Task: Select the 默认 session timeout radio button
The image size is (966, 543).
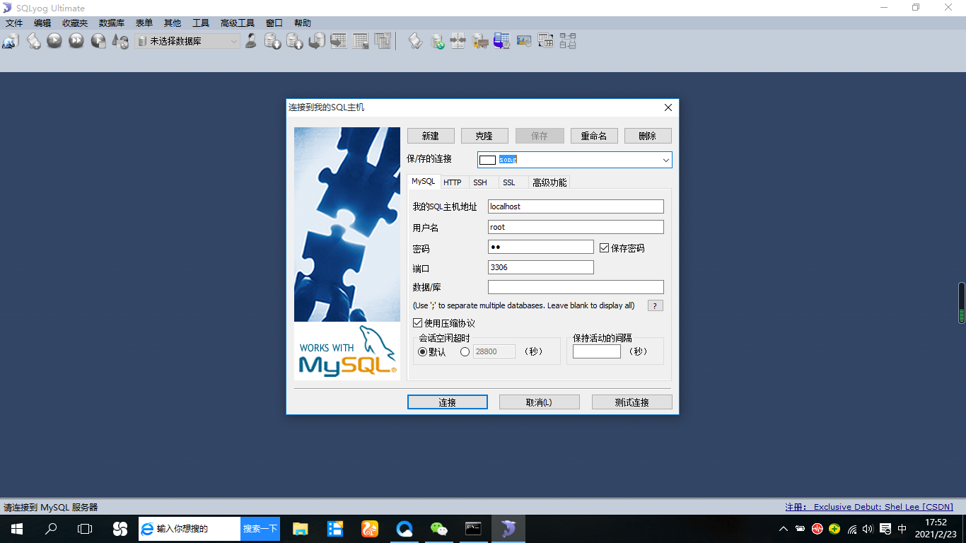Action: coord(423,351)
